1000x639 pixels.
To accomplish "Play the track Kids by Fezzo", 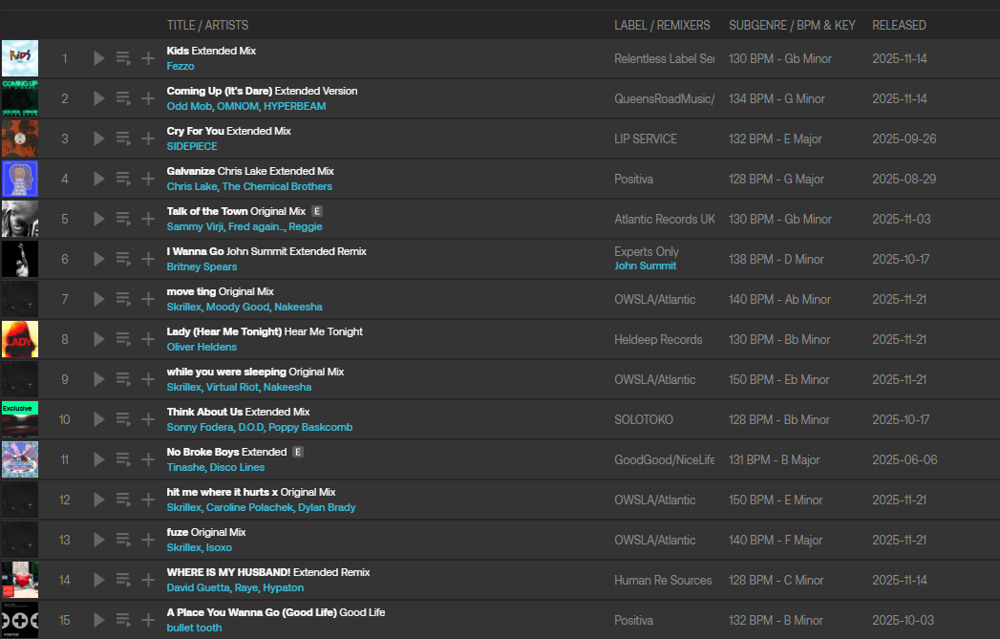I will click(x=99, y=58).
